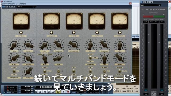This screenshot has width=171, height=96.
Task: Adjust the Peak Limiter THRESHOLD knob
Action: coord(59,45)
